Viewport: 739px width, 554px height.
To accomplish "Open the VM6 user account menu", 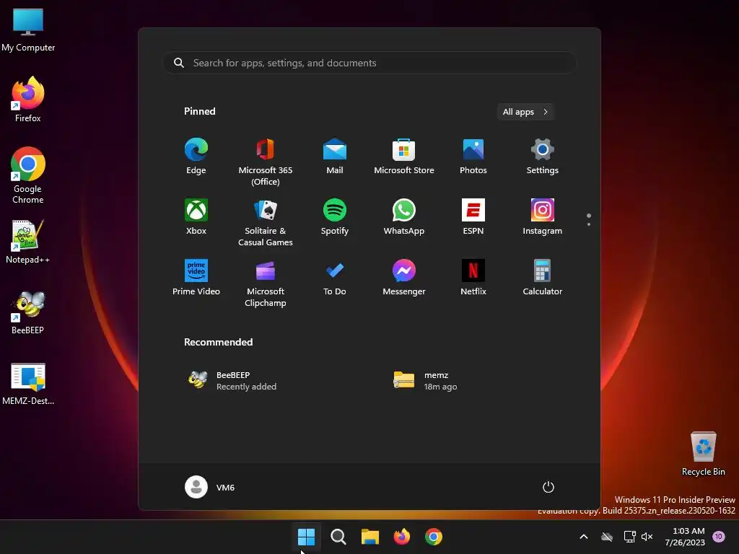I will pos(210,487).
